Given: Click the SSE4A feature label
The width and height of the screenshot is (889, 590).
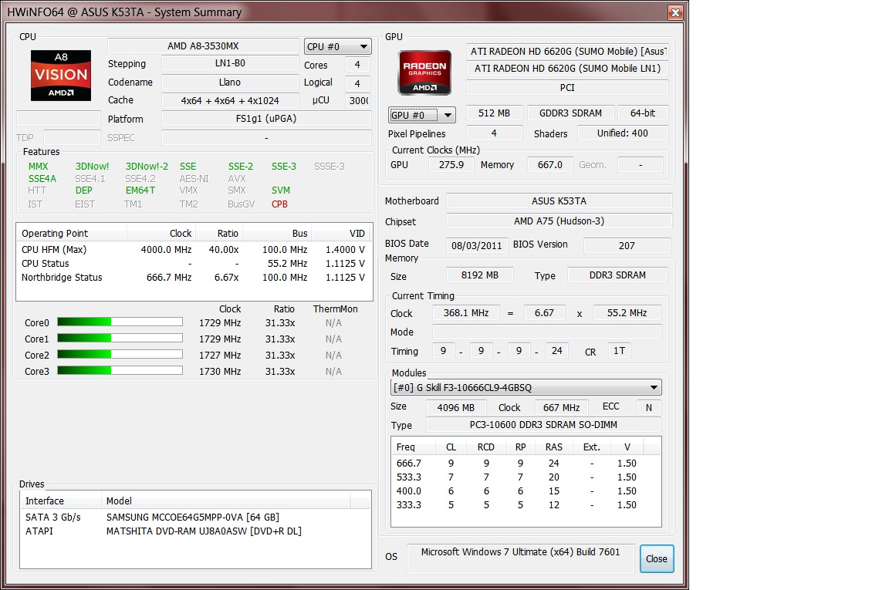Looking at the screenshot, I should point(42,178).
